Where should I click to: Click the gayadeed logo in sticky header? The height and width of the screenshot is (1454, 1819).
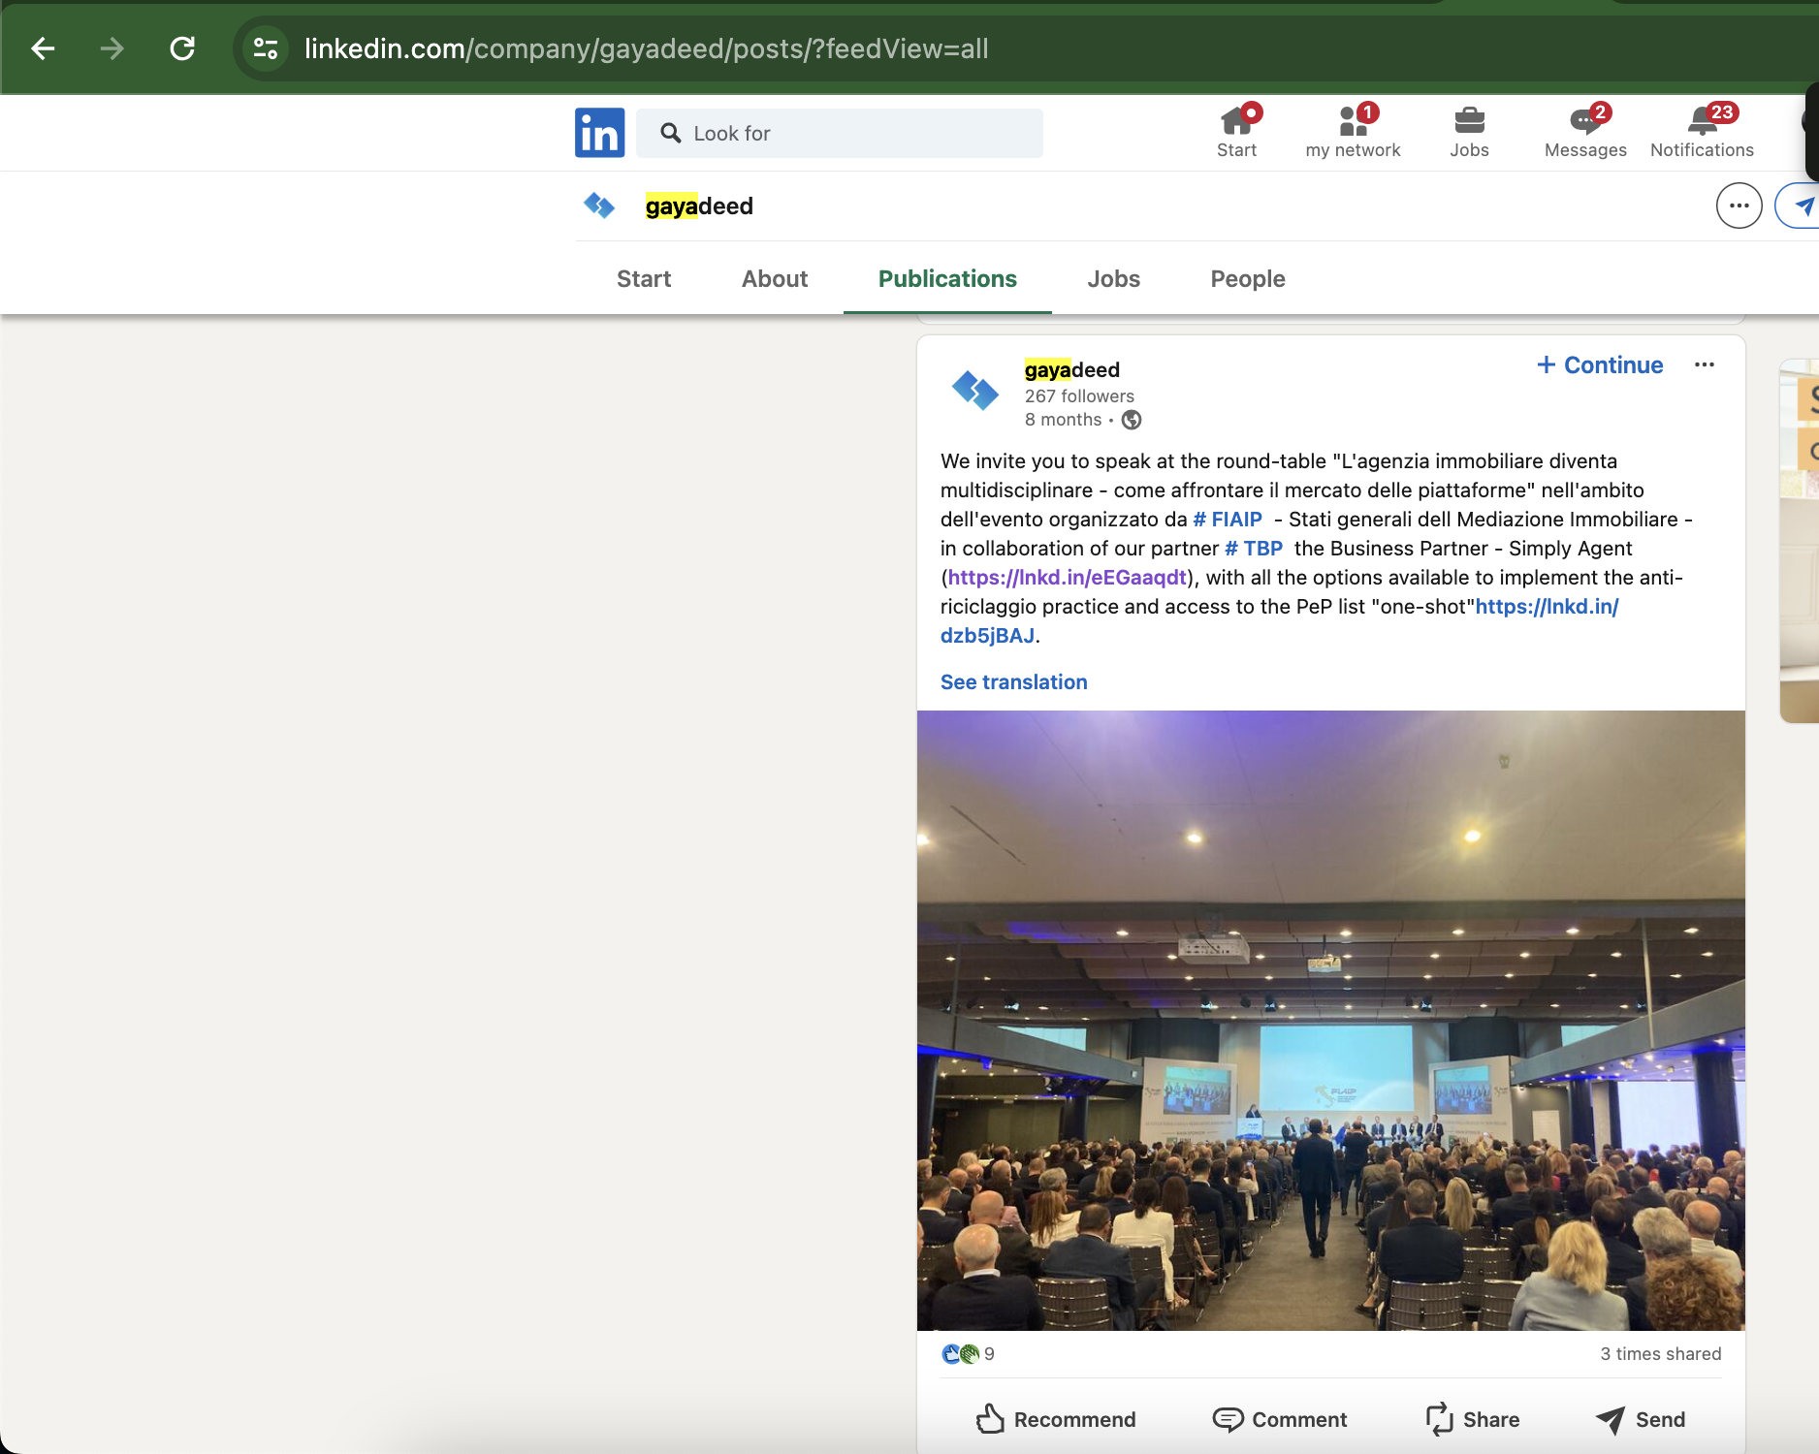pyautogui.click(x=599, y=205)
